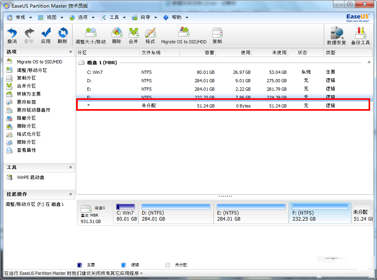Open the 选项 menu
377x280 pixels.
coord(82,17)
